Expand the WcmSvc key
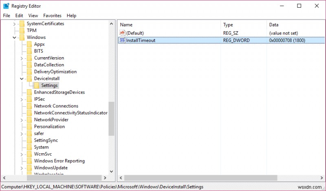The image size is (326, 191). pos(22,155)
